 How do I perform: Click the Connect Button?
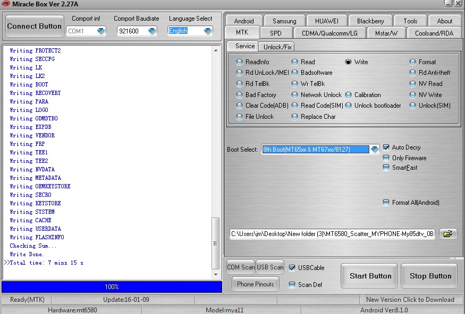coord(35,26)
